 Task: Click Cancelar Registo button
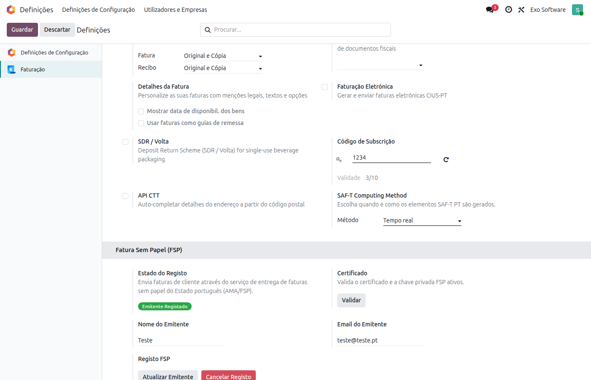(x=228, y=376)
